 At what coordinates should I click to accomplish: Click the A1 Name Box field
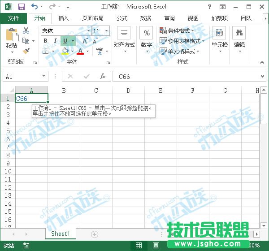pos(22,76)
